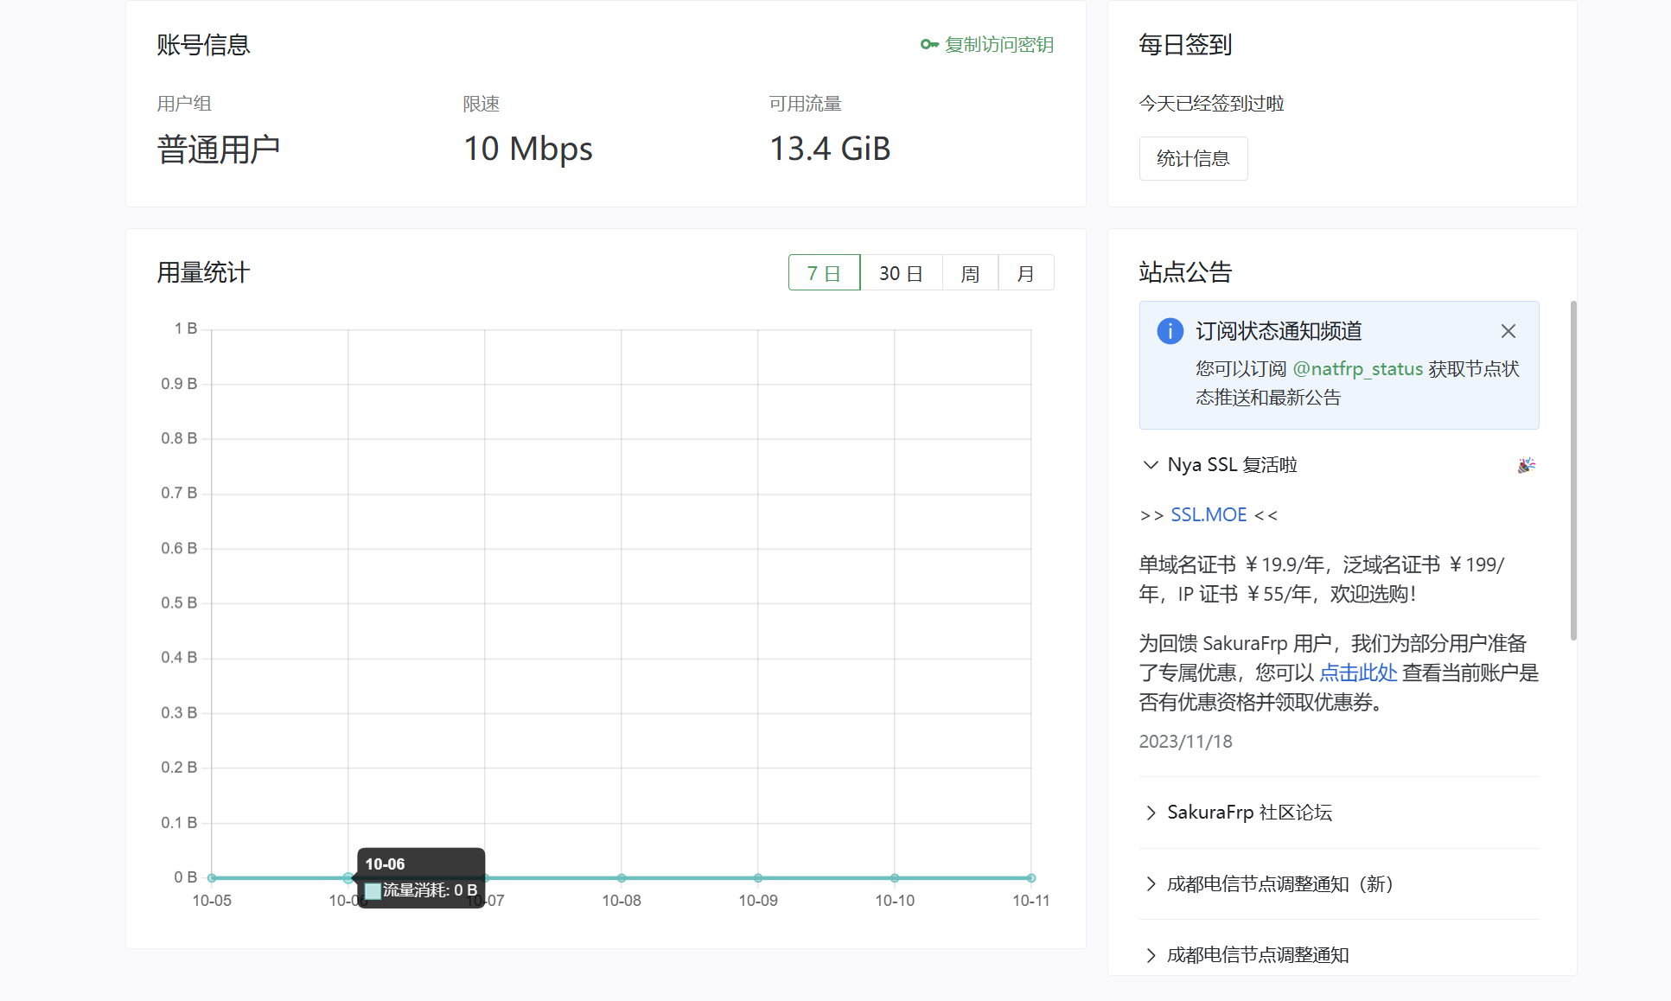This screenshot has height=1001, width=1671.
Task: Open the SSL.MOE link
Action: coord(1209,515)
